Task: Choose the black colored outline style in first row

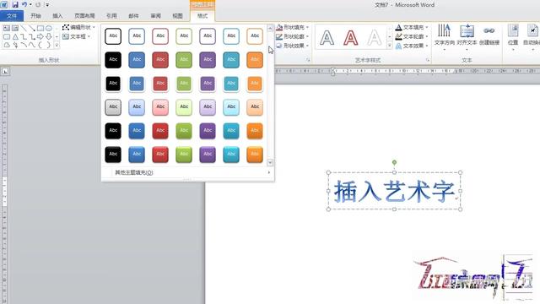Action: point(113,36)
